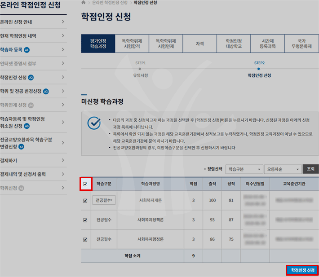The height and width of the screenshot is (277, 319).
Task: Open the 학습구분 sort dropdown
Action: [x=244, y=169]
